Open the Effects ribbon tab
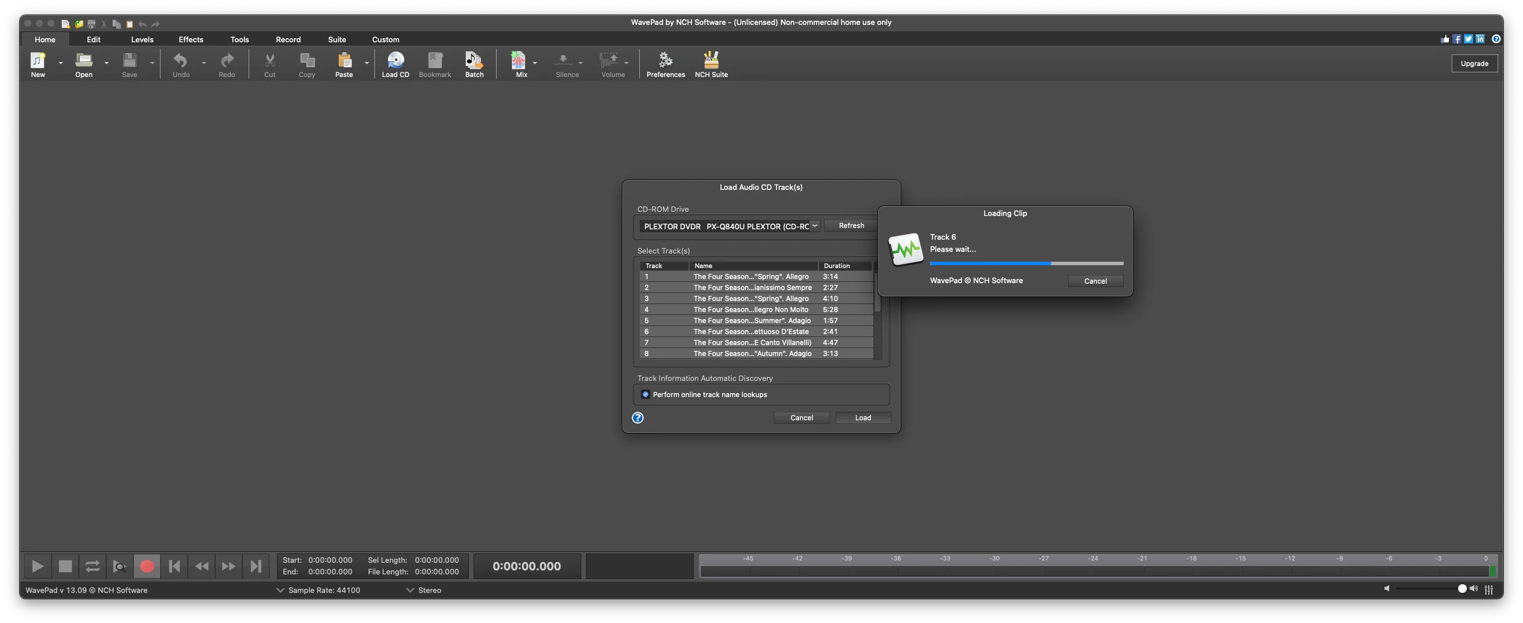 [x=191, y=39]
